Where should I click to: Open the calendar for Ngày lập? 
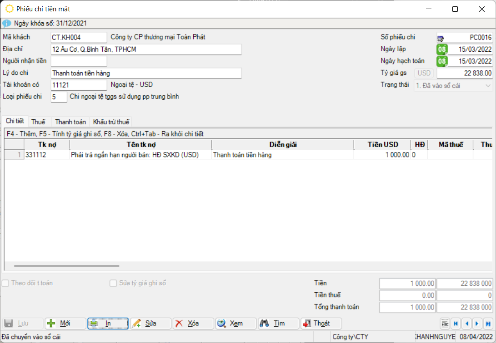click(441, 49)
